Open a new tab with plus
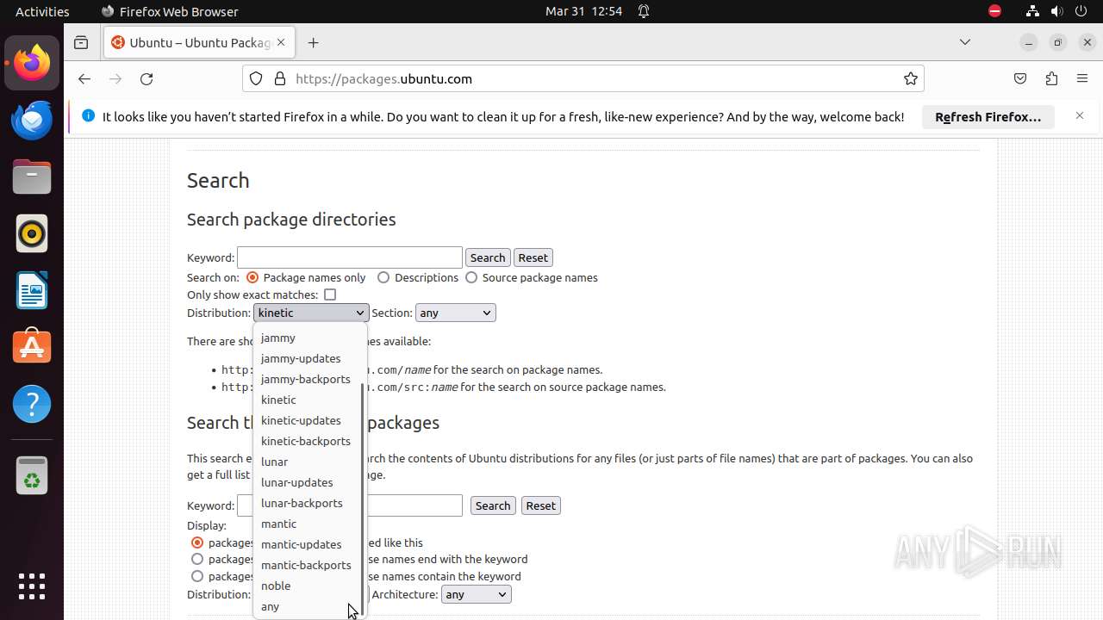Image resolution: width=1103 pixels, height=620 pixels. point(313,42)
